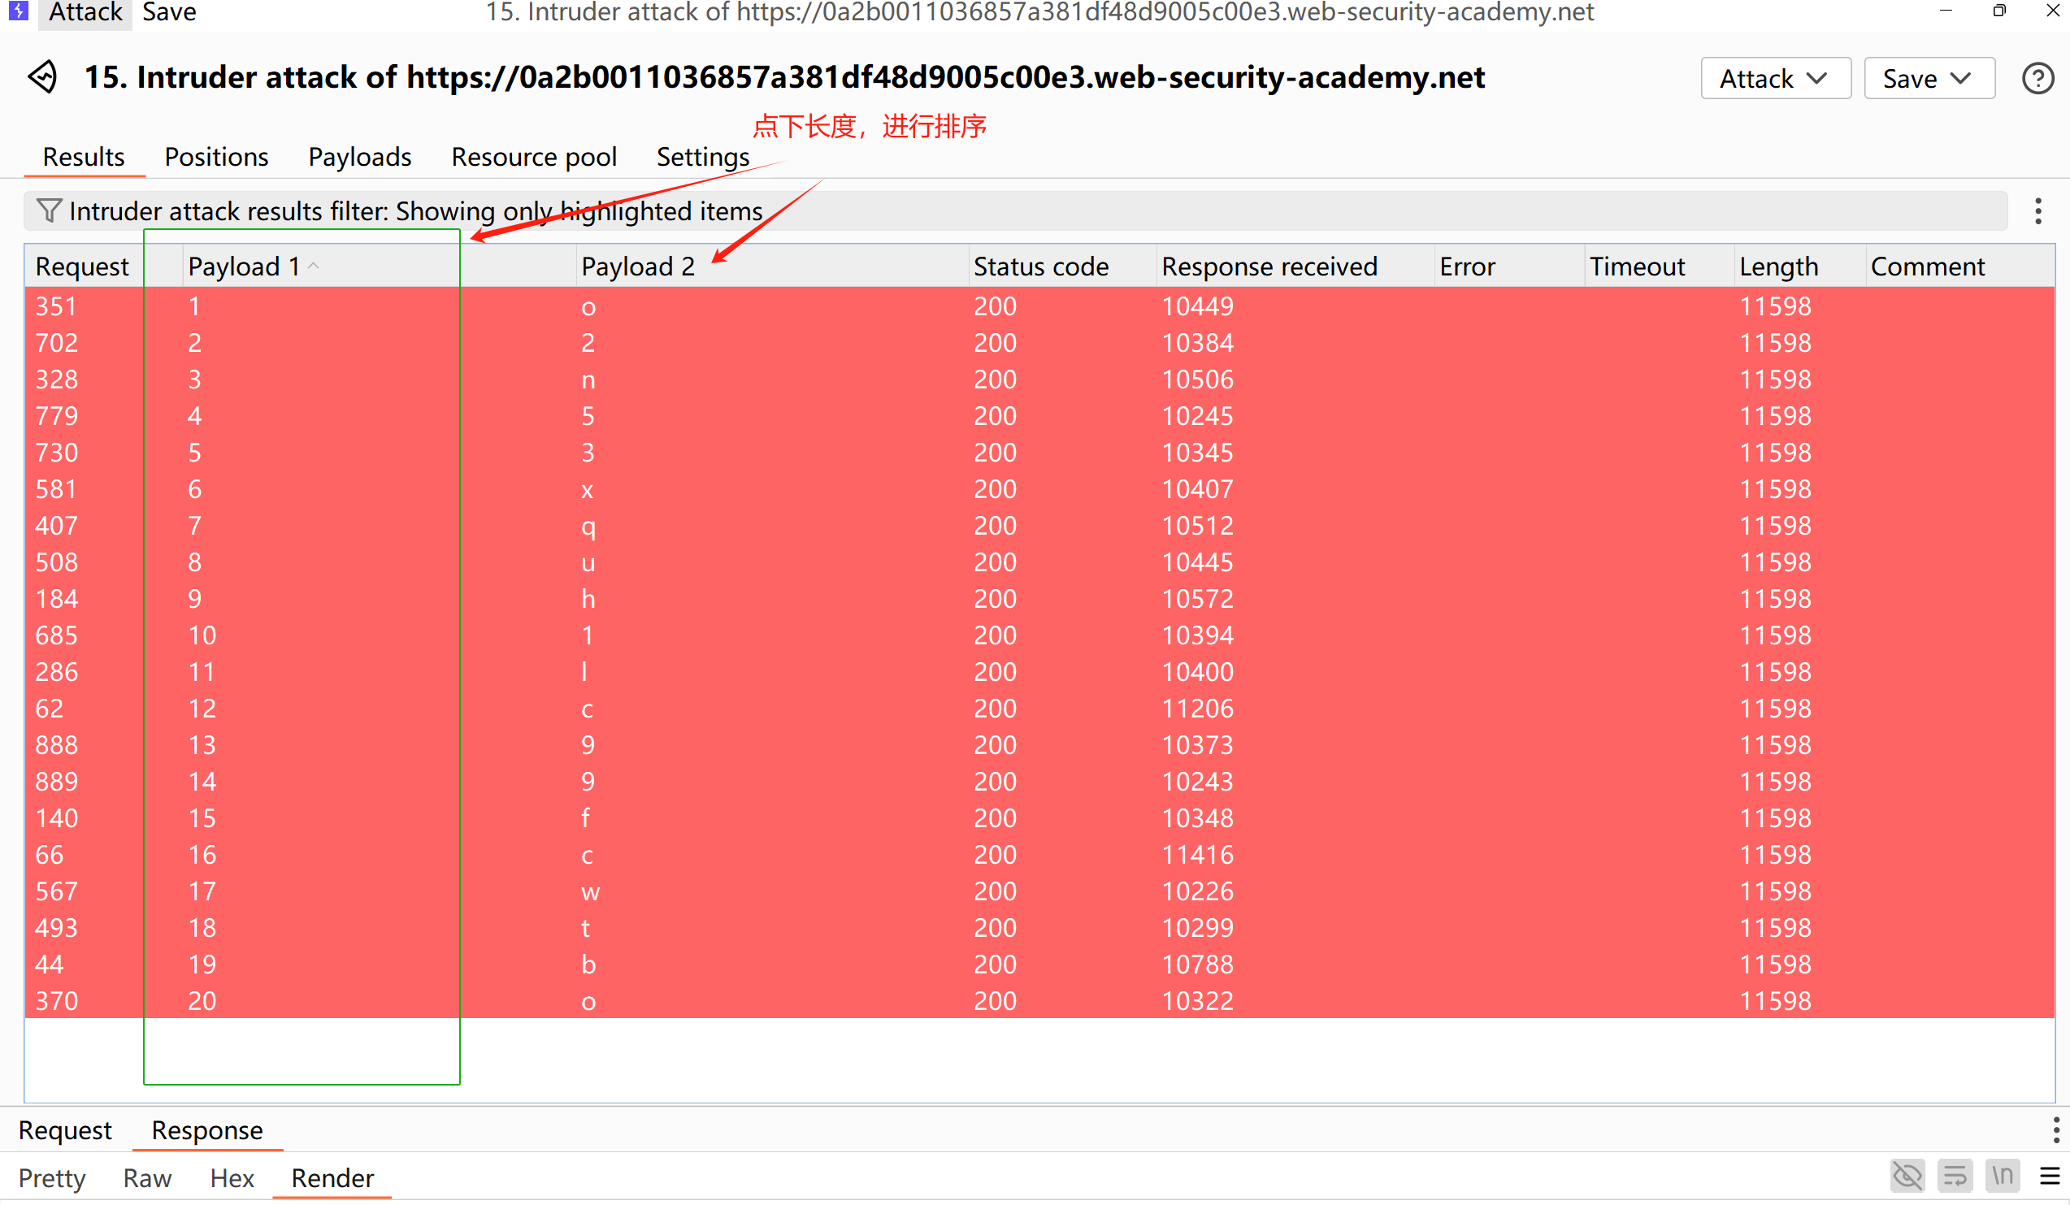Screen dimensions: 2070x1205
Task: Switch to the Request panel tab
Action: (x=65, y=1130)
